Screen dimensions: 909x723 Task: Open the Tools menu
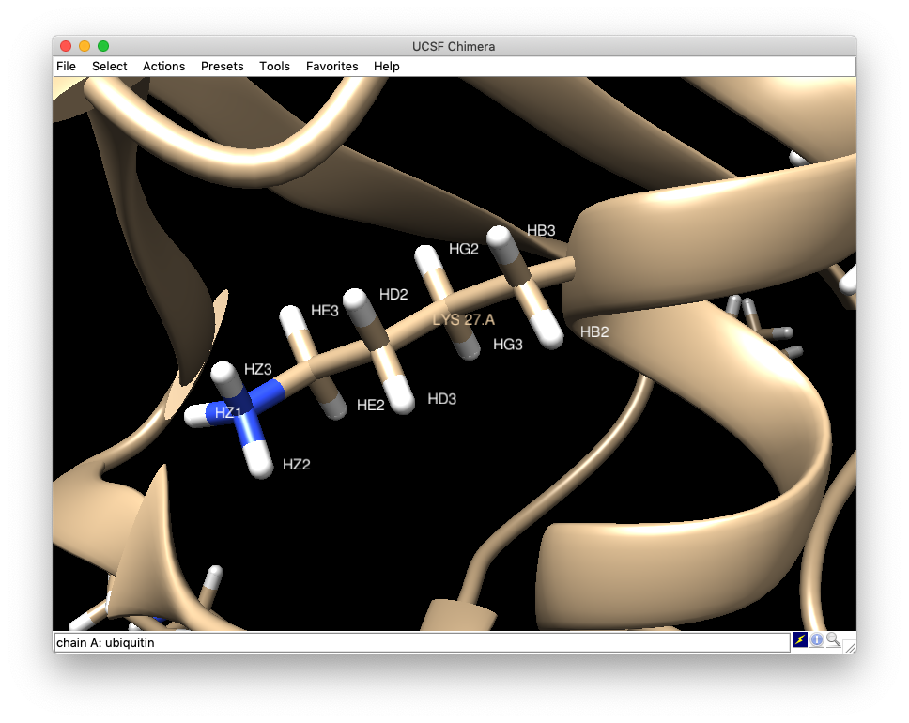274,67
